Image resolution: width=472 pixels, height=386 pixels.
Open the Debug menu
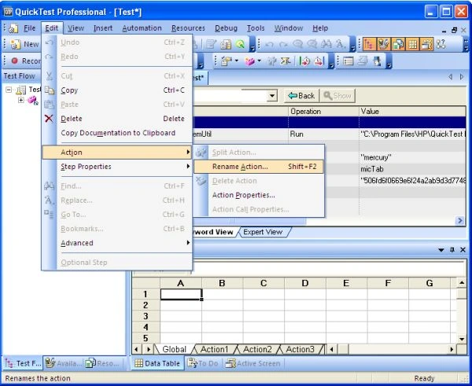[226, 28]
